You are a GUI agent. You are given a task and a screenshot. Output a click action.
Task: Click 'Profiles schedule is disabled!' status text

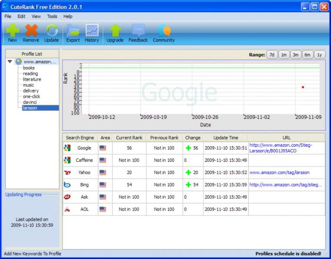pos(288,254)
